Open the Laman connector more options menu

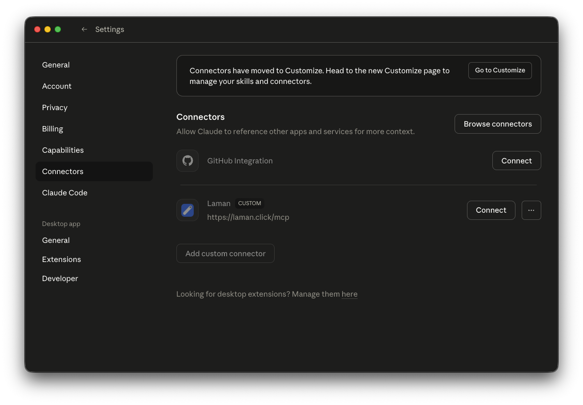(531, 210)
